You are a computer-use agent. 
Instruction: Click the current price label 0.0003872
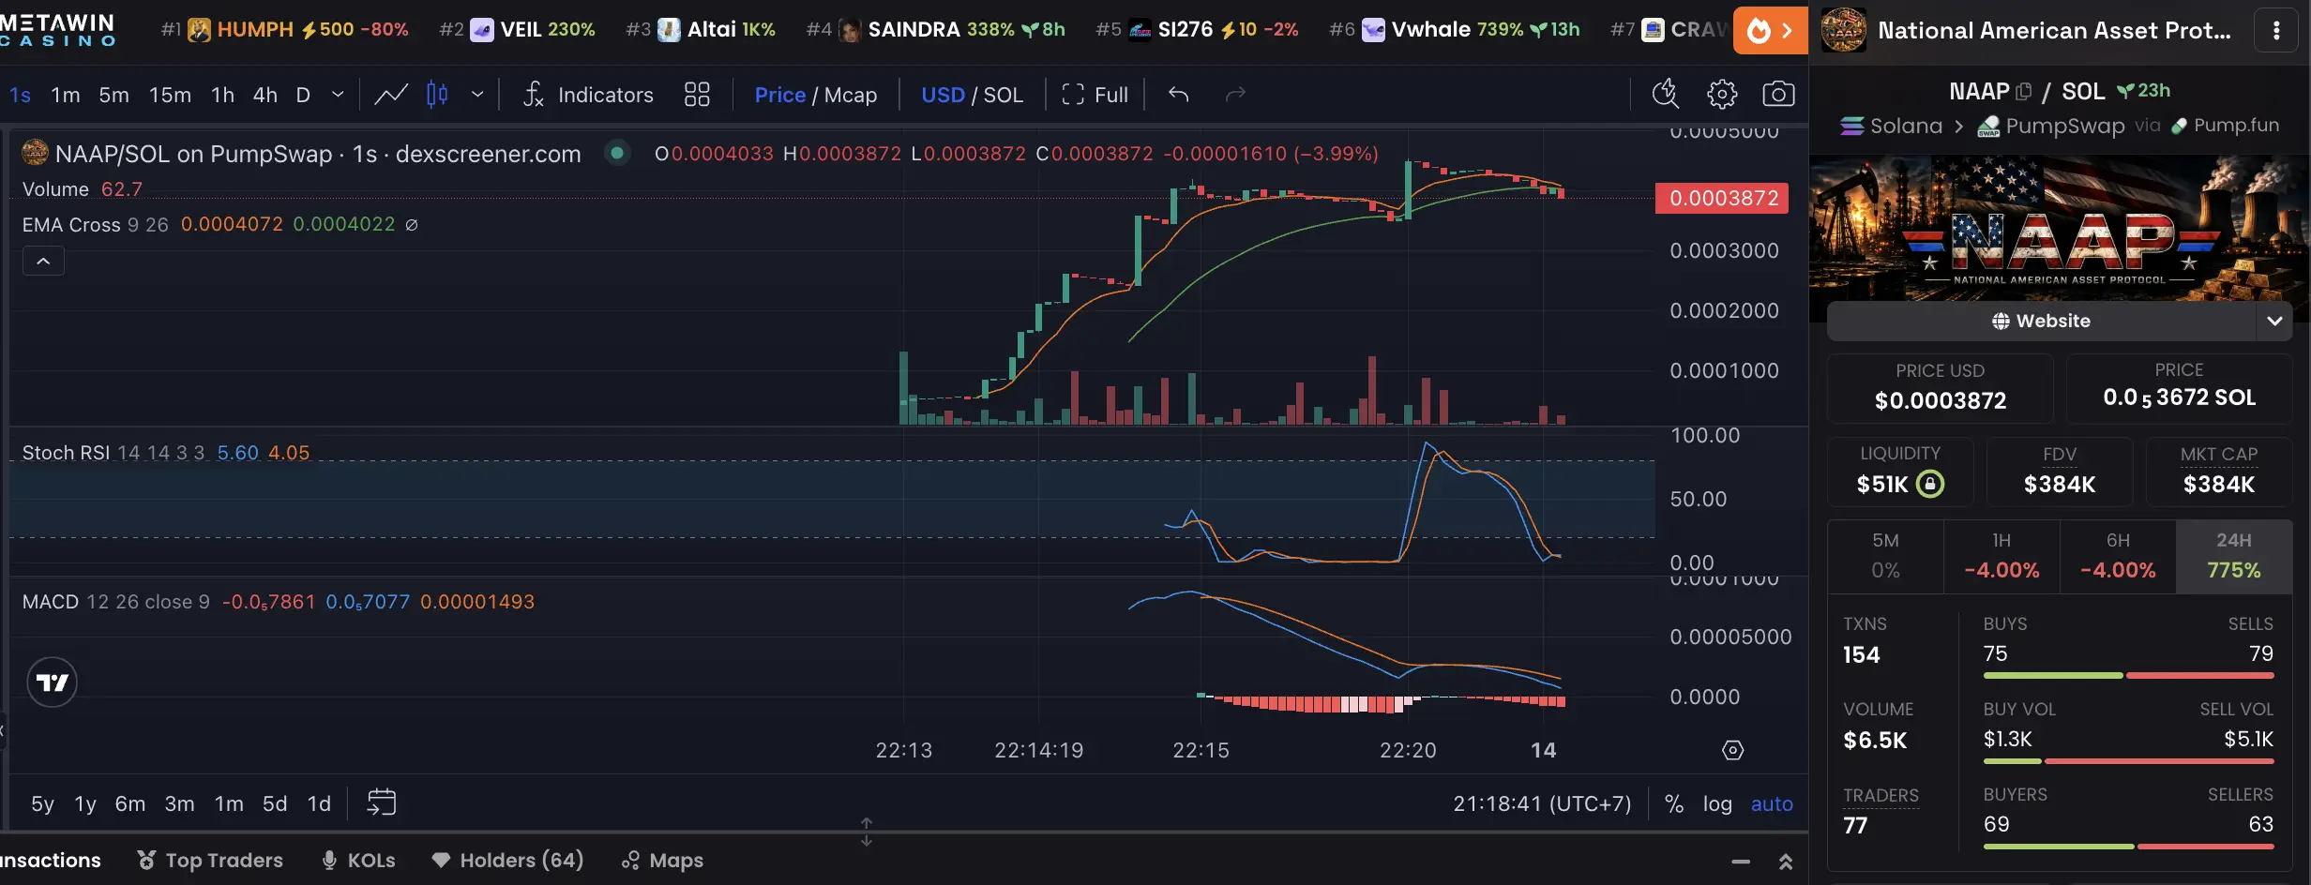[1723, 198]
